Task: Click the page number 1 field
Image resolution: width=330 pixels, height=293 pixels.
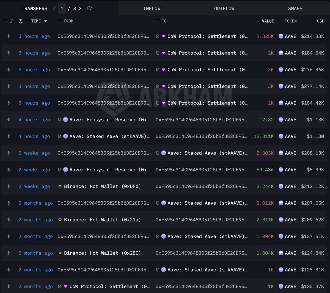Action: pos(62,9)
